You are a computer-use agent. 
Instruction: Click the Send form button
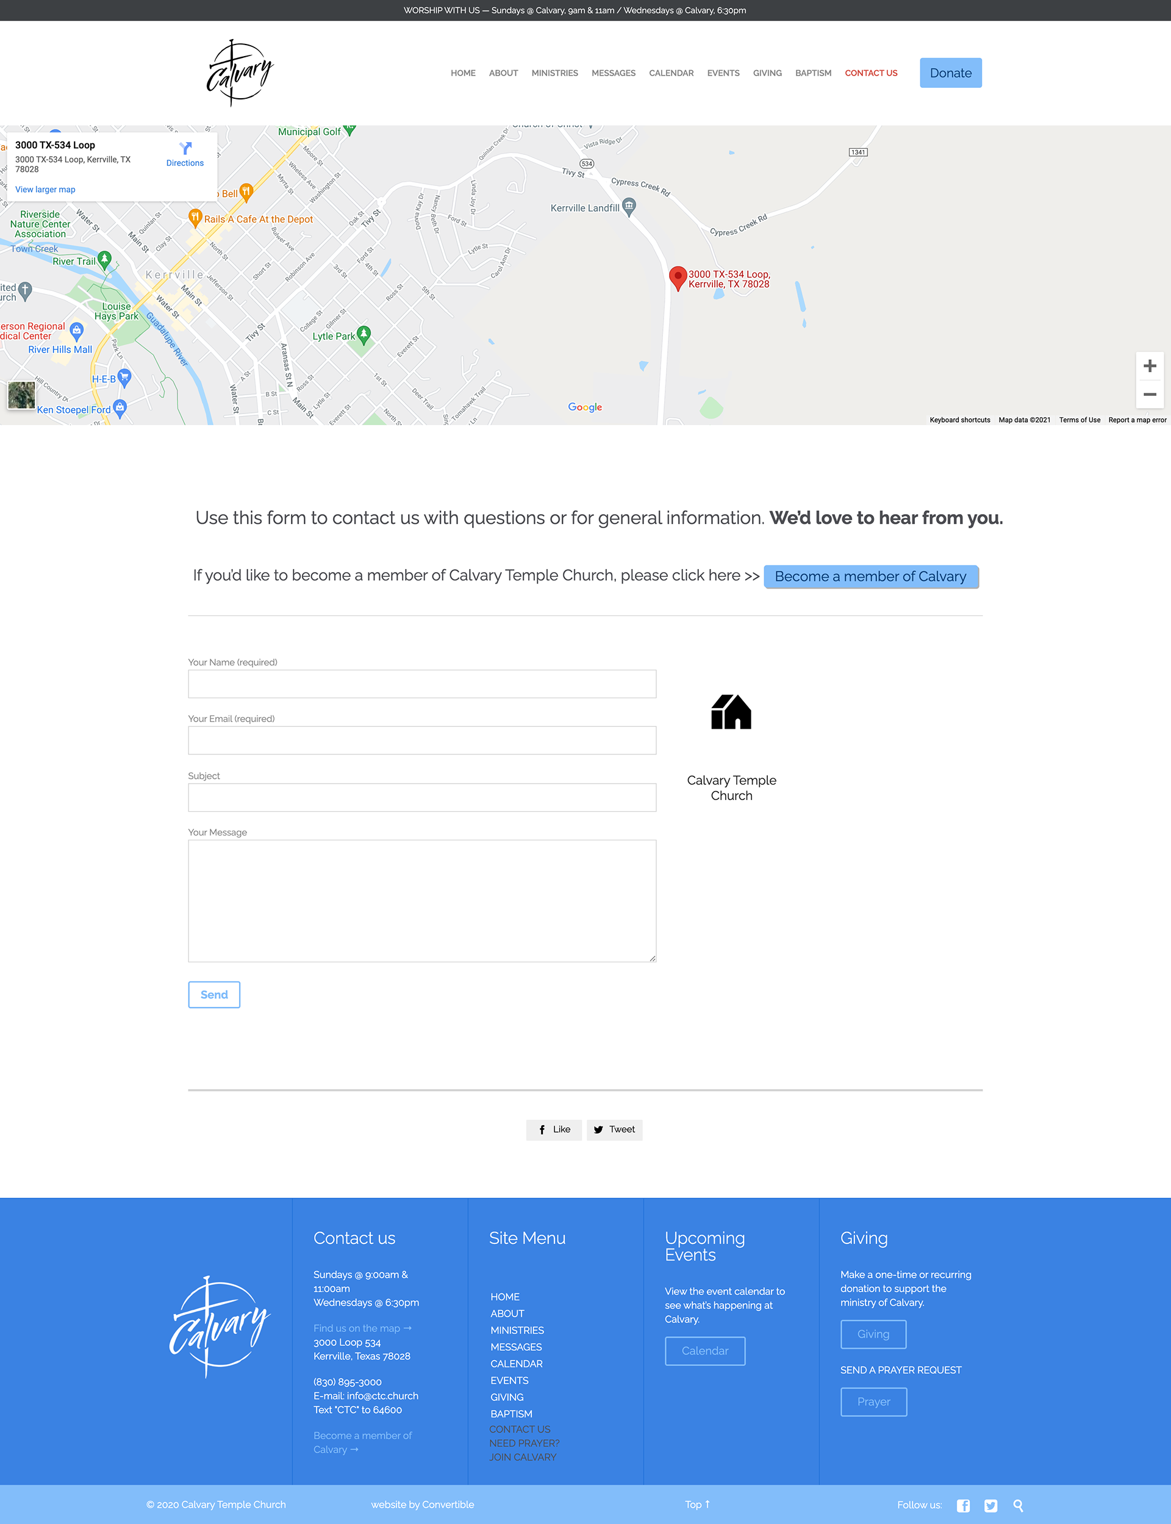pos(214,995)
